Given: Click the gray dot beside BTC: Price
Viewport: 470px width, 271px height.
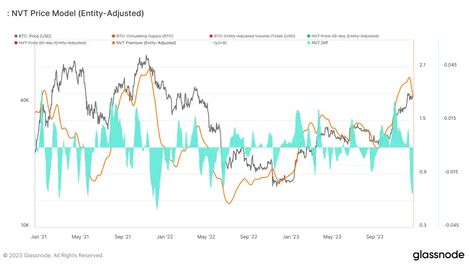Looking at the screenshot, I should pos(16,36).
